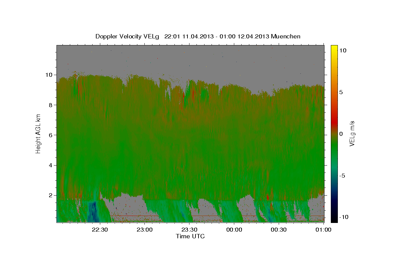Click the 01:00 time tick label
Screen dimensions: 401x267
323,230
